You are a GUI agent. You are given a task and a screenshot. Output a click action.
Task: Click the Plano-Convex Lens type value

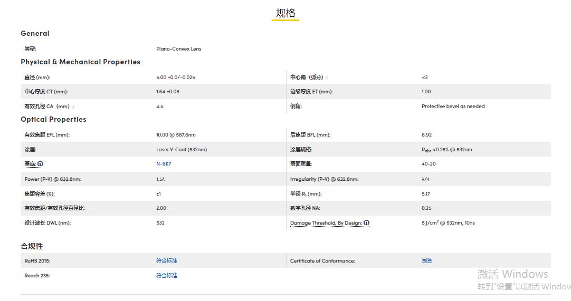[x=178, y=49]
